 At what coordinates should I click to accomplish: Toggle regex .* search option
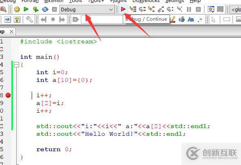point(200,19)
